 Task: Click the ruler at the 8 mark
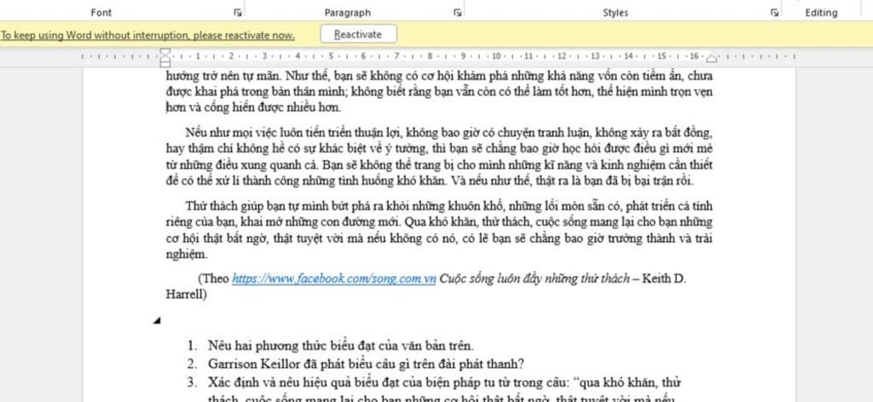click(x=430, y=56)
